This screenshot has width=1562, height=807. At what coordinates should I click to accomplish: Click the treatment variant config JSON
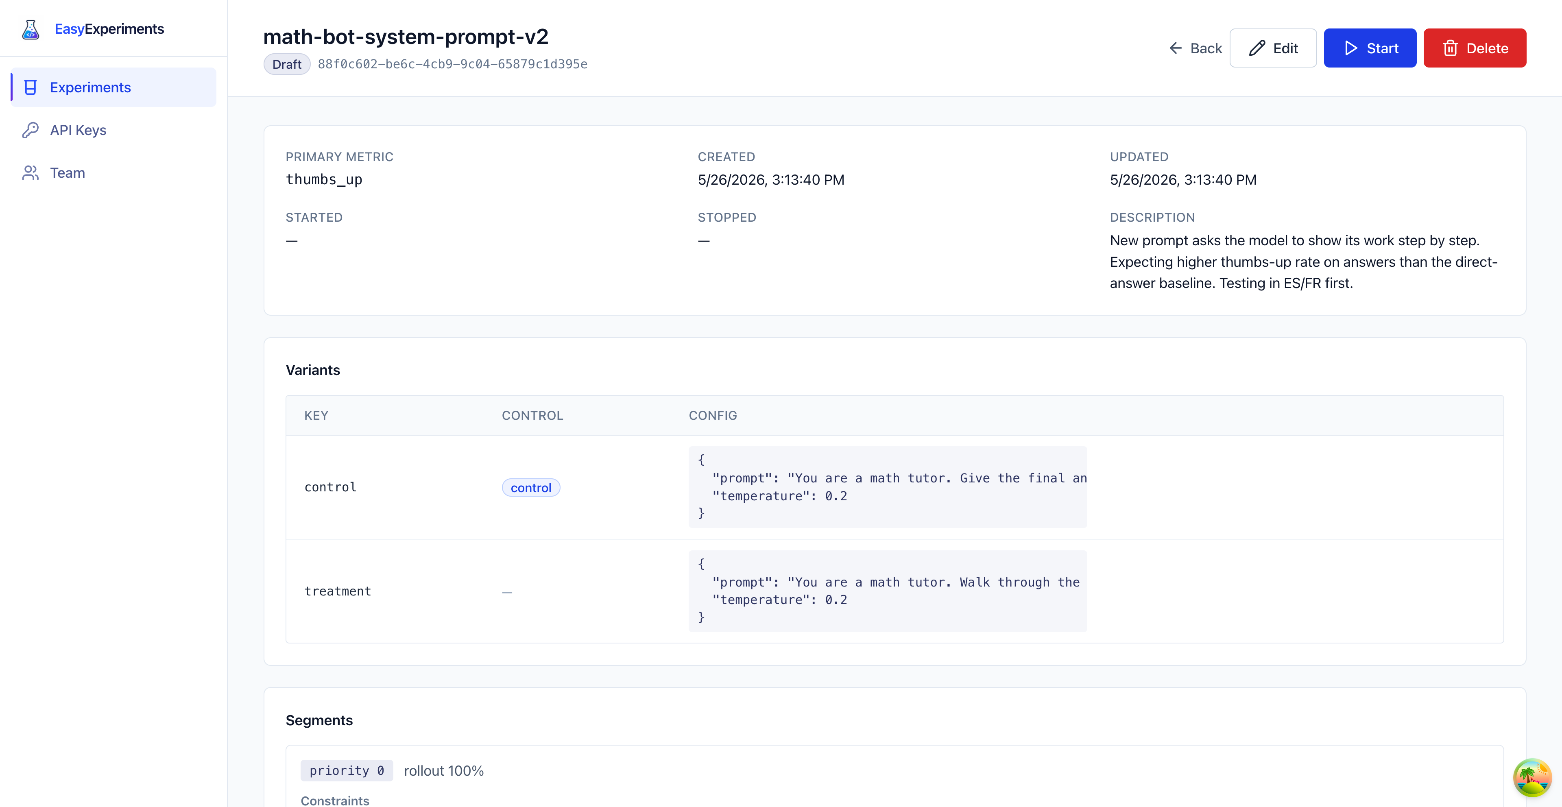pyautogui.click(x=888, y=591)
